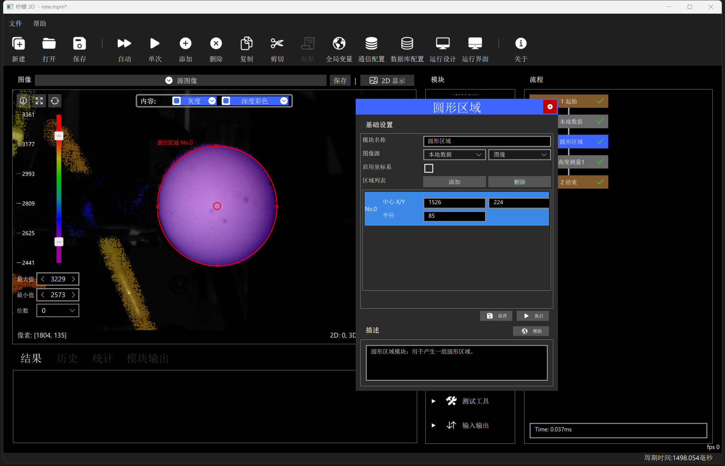Switch to the 历史 tab

[67, 358]
